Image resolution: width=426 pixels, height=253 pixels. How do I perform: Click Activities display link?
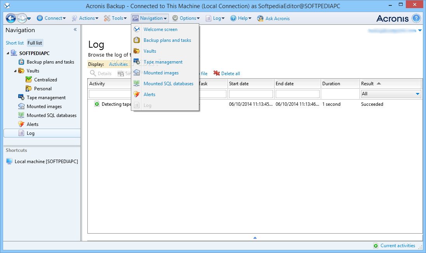click(118, 64)
